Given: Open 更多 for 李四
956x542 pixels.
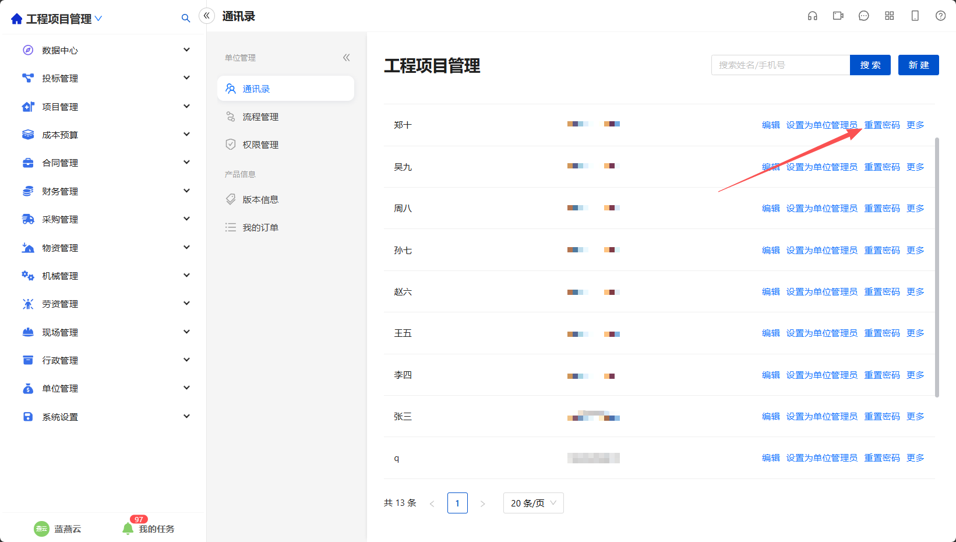Looking at the screenshot, I should 915,375.
